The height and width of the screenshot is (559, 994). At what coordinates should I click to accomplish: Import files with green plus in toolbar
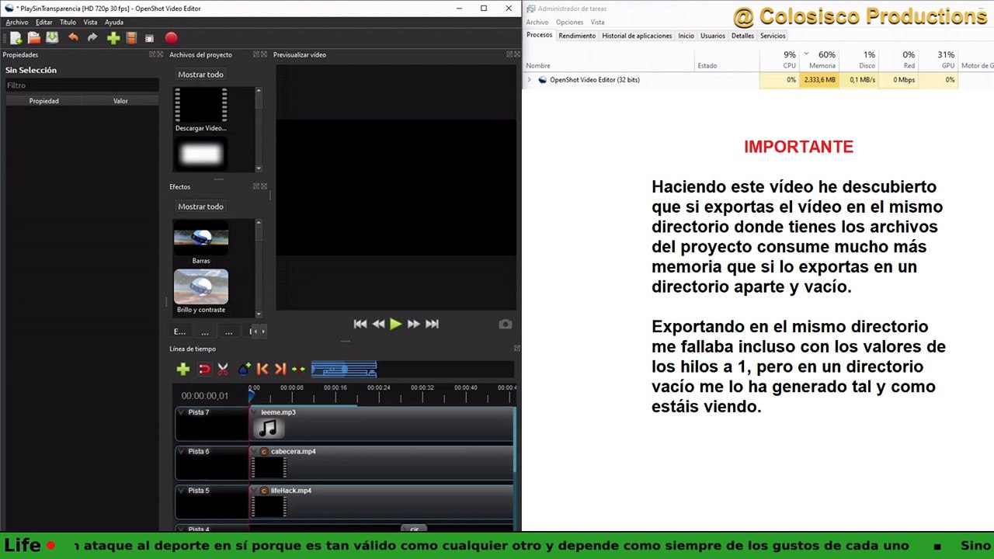click(x=113, y=37)
